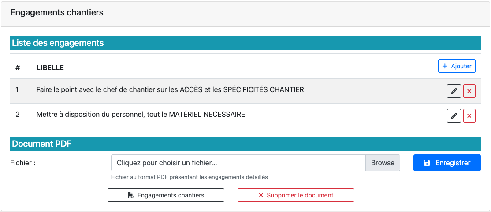The height and width of the screenshot is (212, 491).
Task: Click the Fichier label
Action: tap(23, 163)
